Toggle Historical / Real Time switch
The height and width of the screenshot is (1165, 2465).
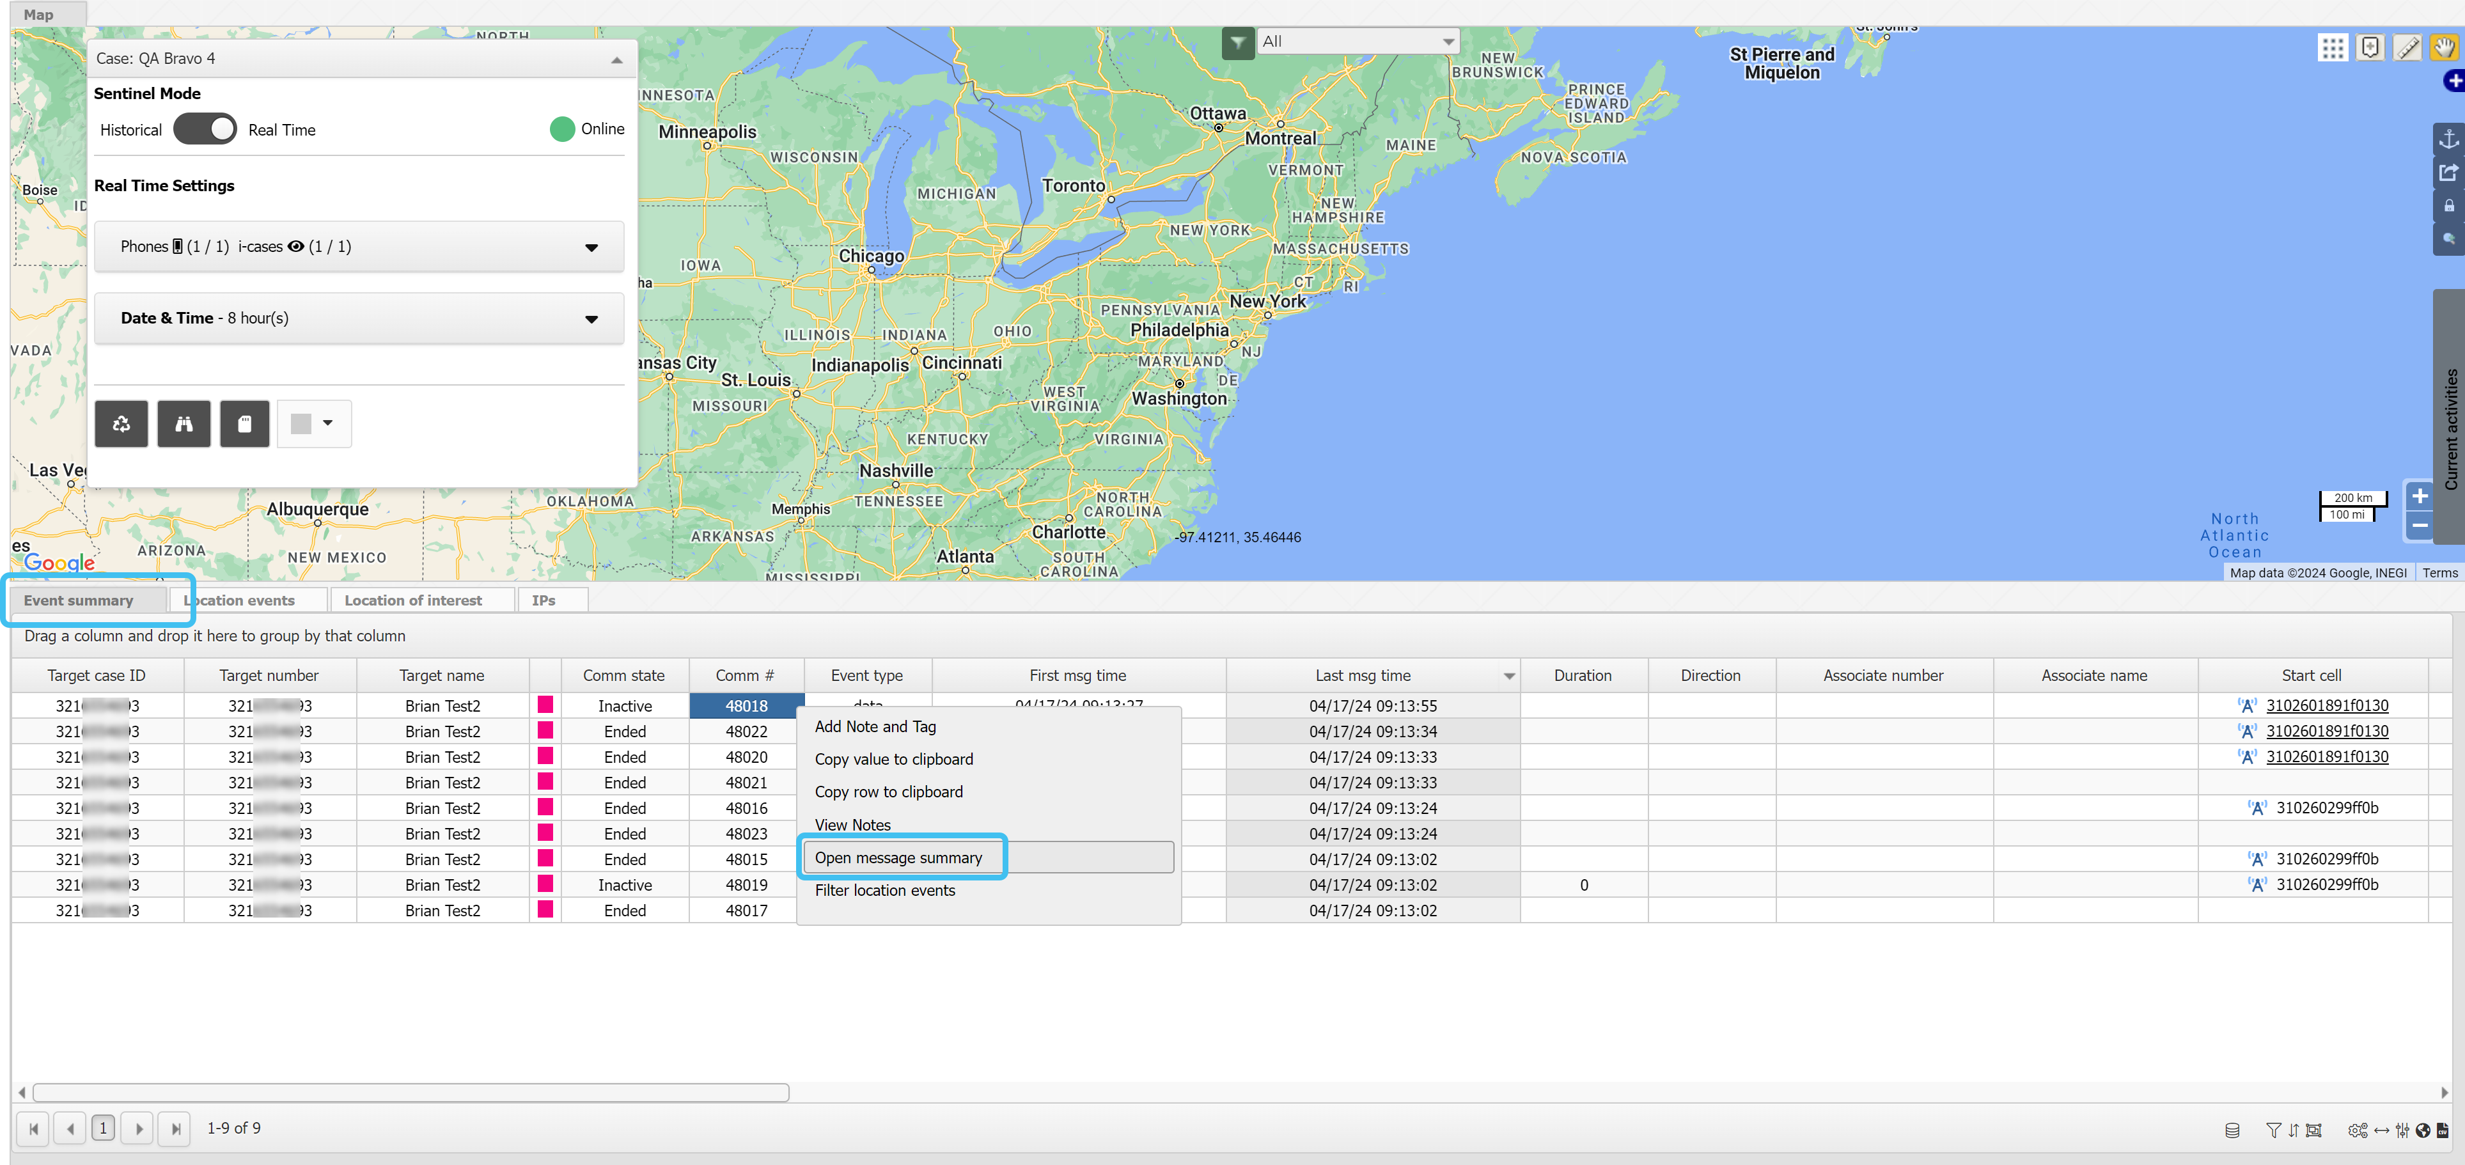[x=205, y=129]
